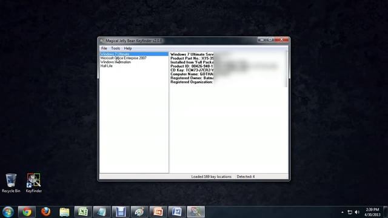The height and width of the screenshot is (218, 388).
Task: Click the 'Product Part No.' line
Action: (192, 58)
